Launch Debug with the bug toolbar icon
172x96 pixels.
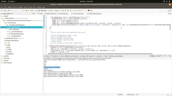tap(36, 11)
